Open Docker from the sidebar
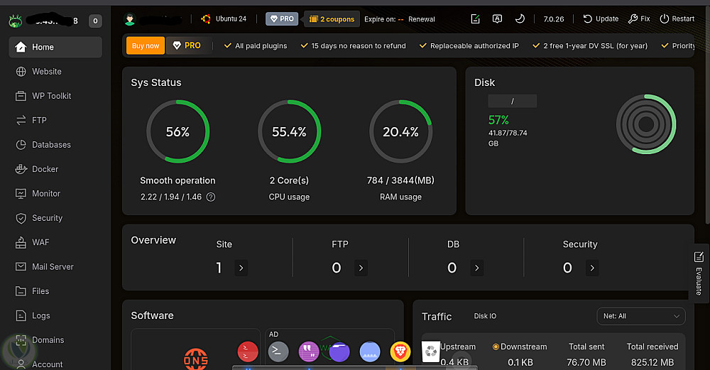Image resolution: width=710 pixels, height=370 pixels. pyautogui.click(x=55, y=169)
